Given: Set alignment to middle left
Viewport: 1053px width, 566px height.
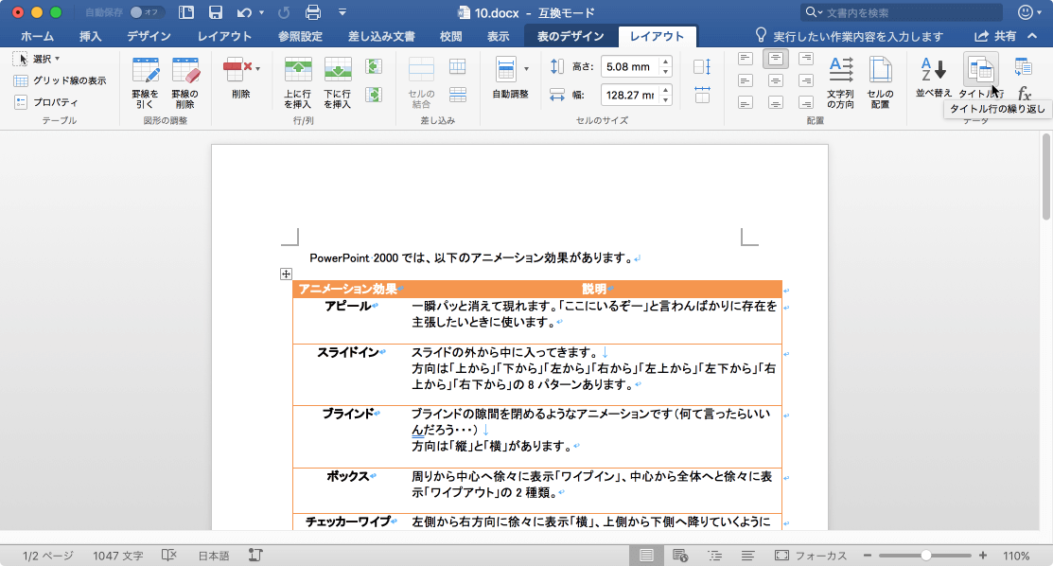Looking at the screenshot, I should [x=746, y=81].
